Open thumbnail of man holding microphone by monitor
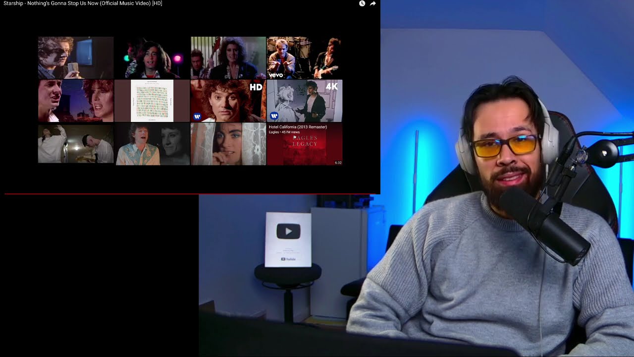Viewport: 634px width, 357px height. point(76,58)
